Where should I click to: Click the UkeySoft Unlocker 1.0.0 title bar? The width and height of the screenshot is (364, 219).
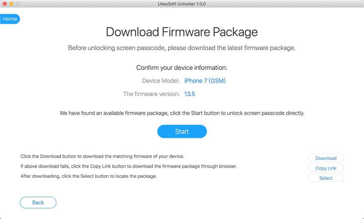pos(182,4)
